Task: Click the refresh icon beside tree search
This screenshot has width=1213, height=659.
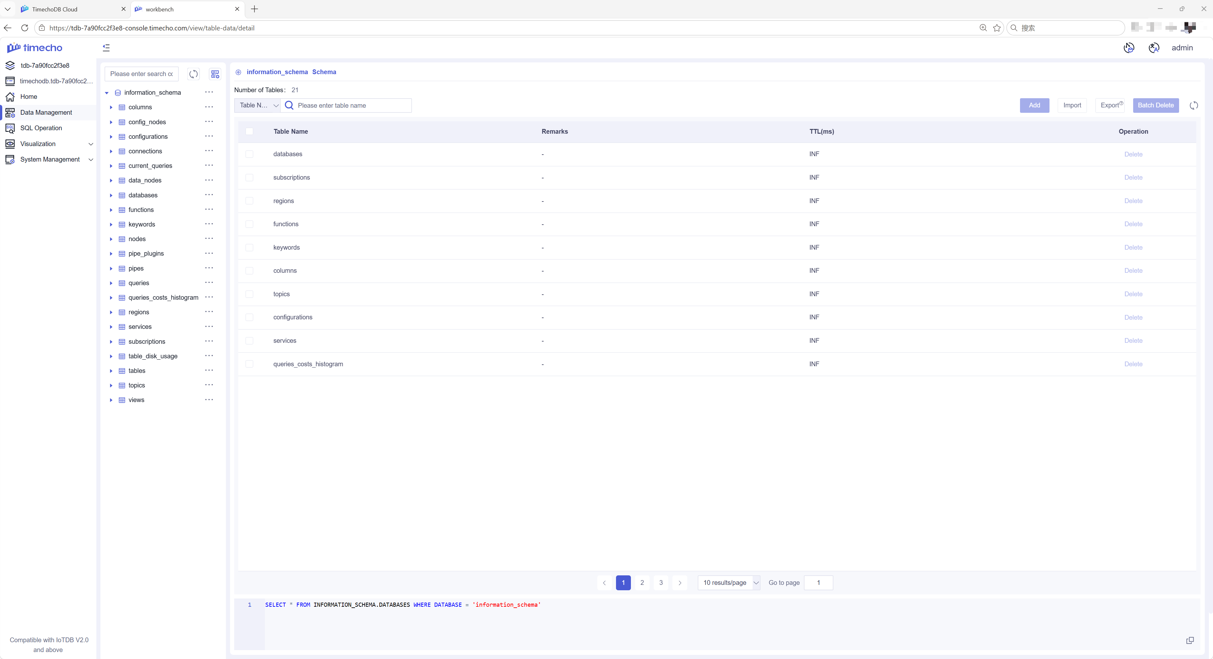Action: pyautogui.click(x=194, y=74)
